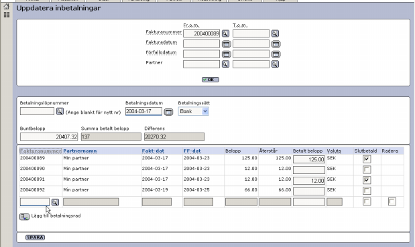Click the home icon in left sidebar

click(x=6, y=7)
